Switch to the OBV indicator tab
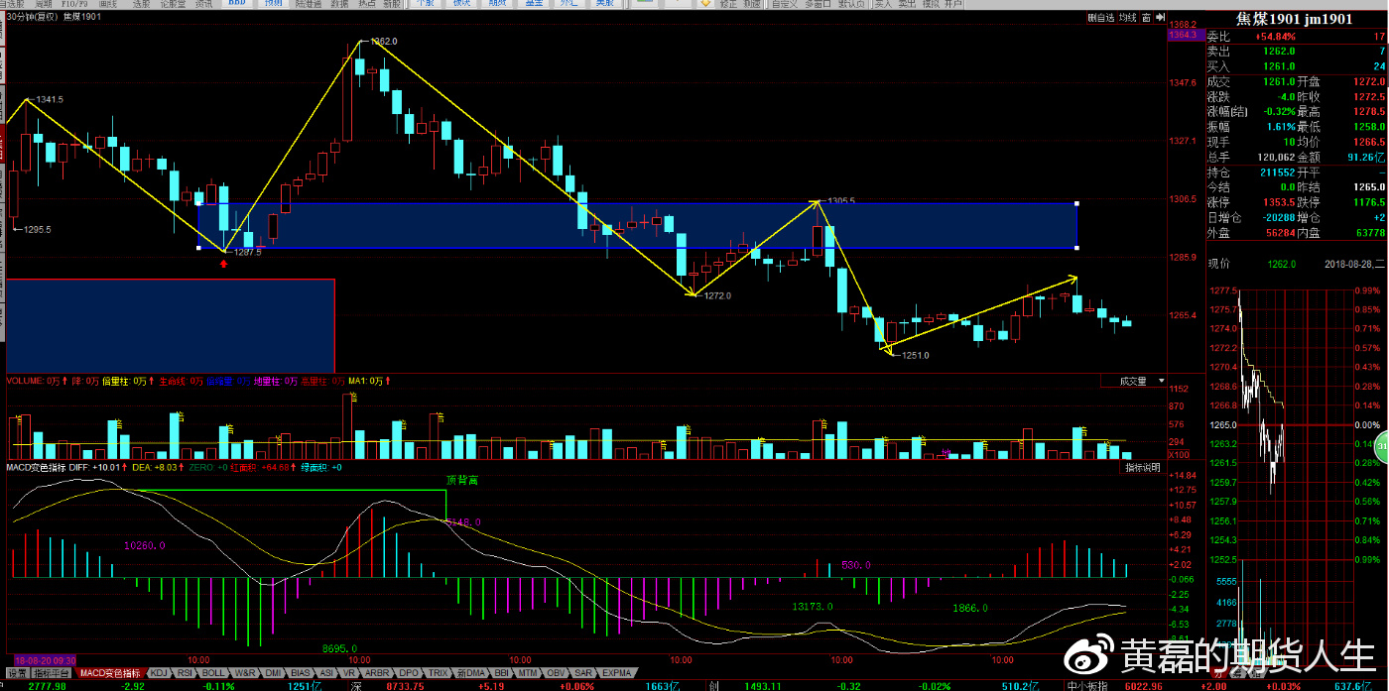This screenshot has width=1389, height=691. [x=556, y=673]
